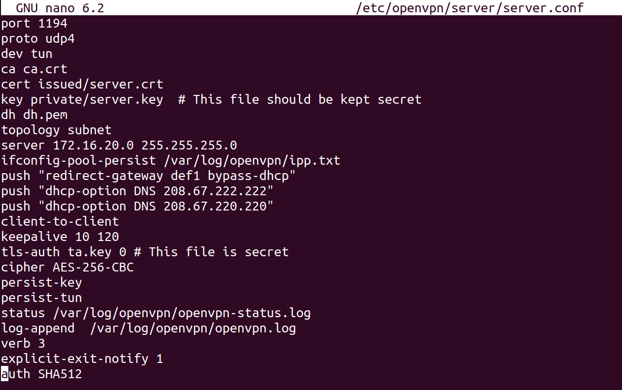
Task: Click the file path in nano title bar
Action: [x=469, y=8]
